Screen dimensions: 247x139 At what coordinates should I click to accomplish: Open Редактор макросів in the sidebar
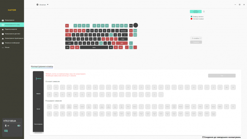[11, 29]
